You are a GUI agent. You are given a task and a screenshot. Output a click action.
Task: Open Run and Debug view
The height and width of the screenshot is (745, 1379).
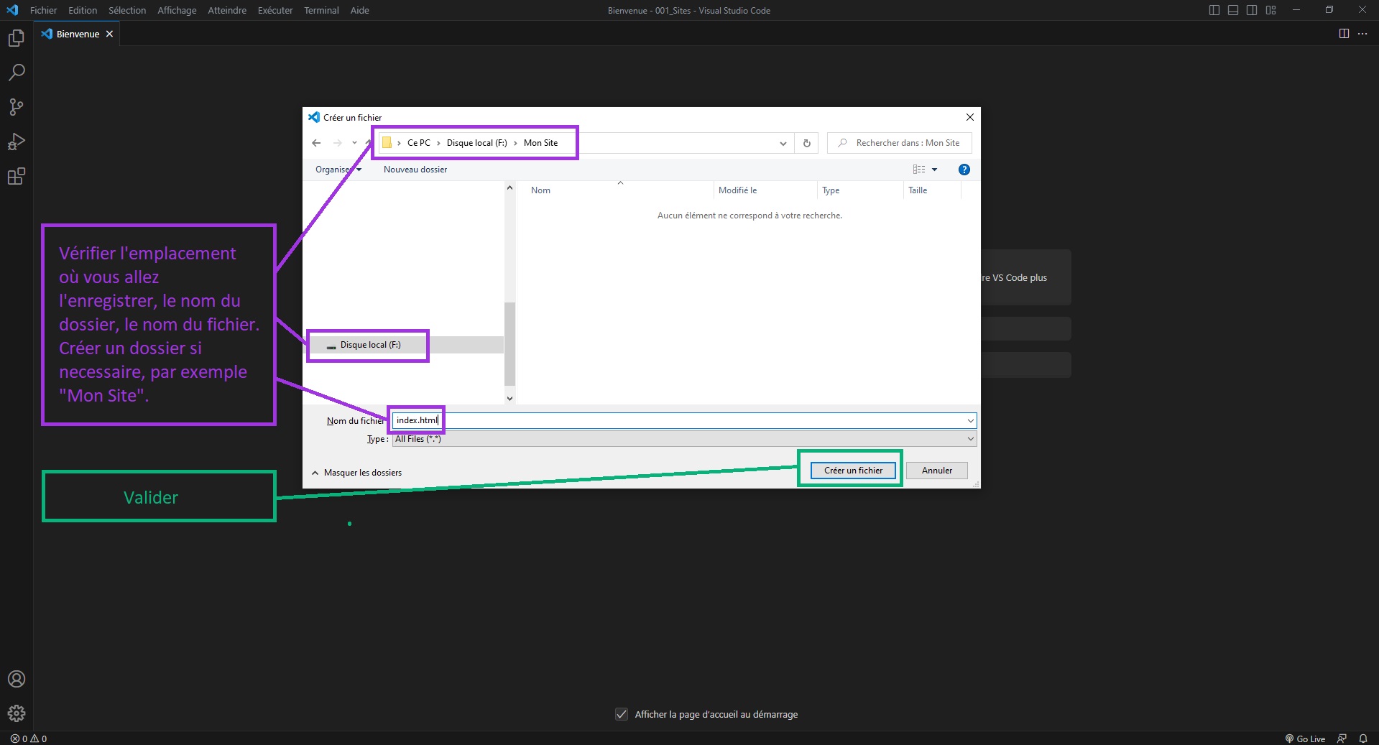(x=16, y=142)
